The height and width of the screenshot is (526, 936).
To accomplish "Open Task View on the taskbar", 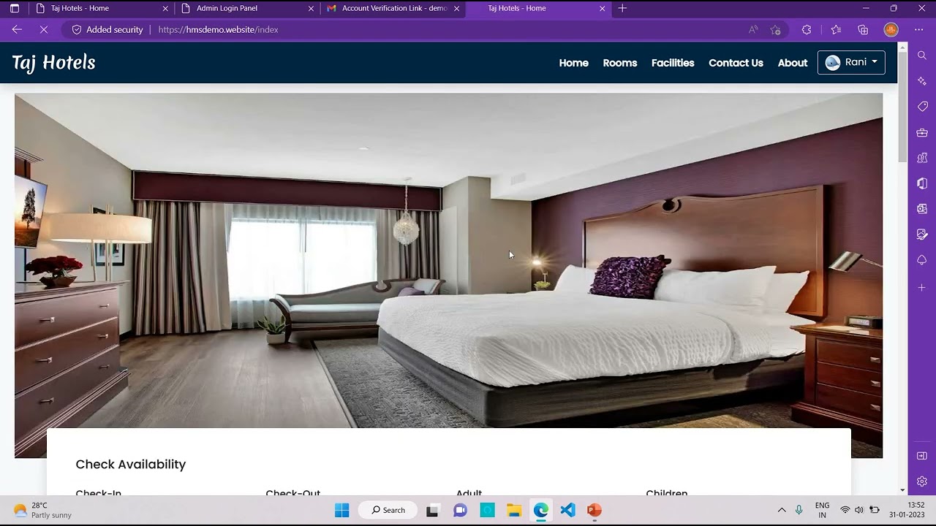I will pyautogui.click(x=432, y=510).
